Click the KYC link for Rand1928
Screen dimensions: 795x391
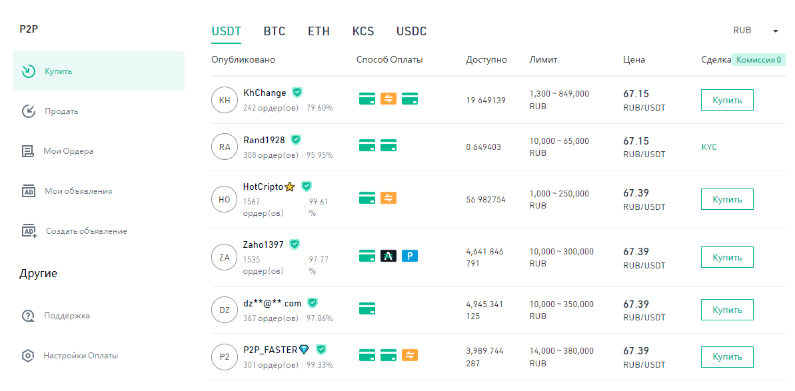click(x=709, y=147)
